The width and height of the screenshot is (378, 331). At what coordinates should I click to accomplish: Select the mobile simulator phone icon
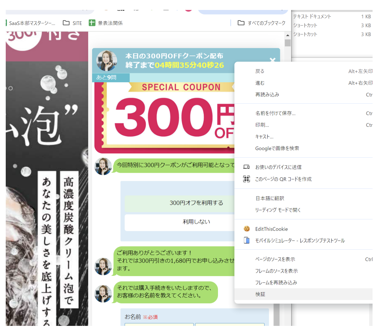click(x=247, y=240)
